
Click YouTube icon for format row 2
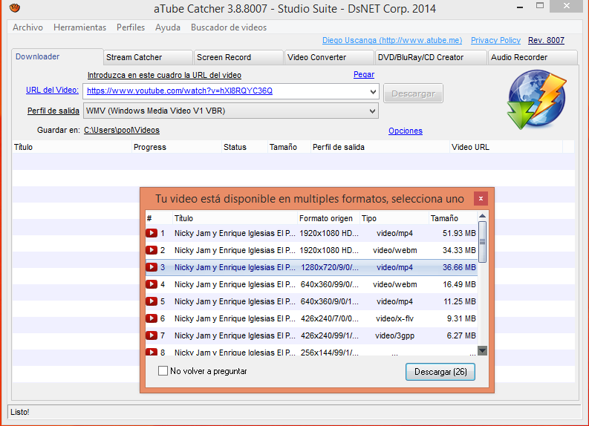[152, 250]
